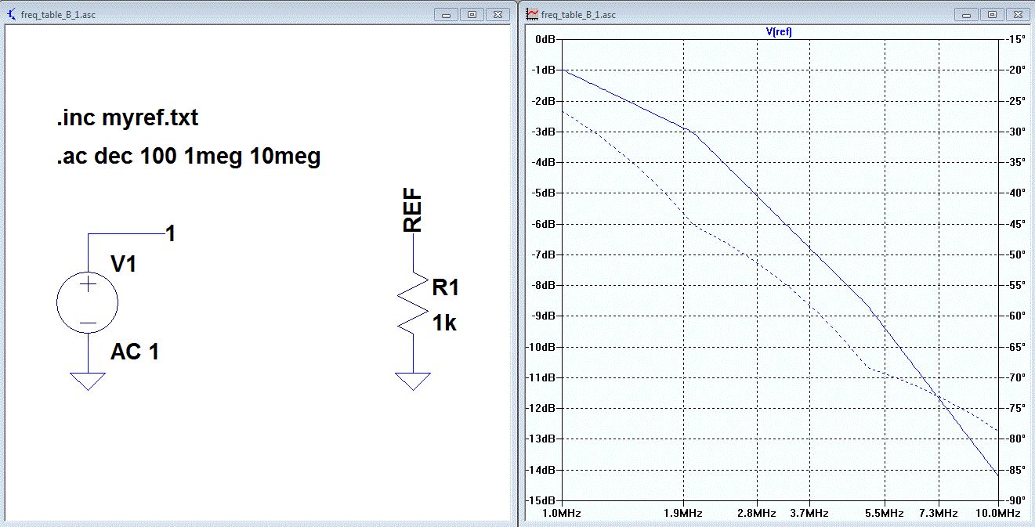Screen dimensions: 1035x527
Task: Click the -3dB magnitude axis label
Action: point(543,132)
